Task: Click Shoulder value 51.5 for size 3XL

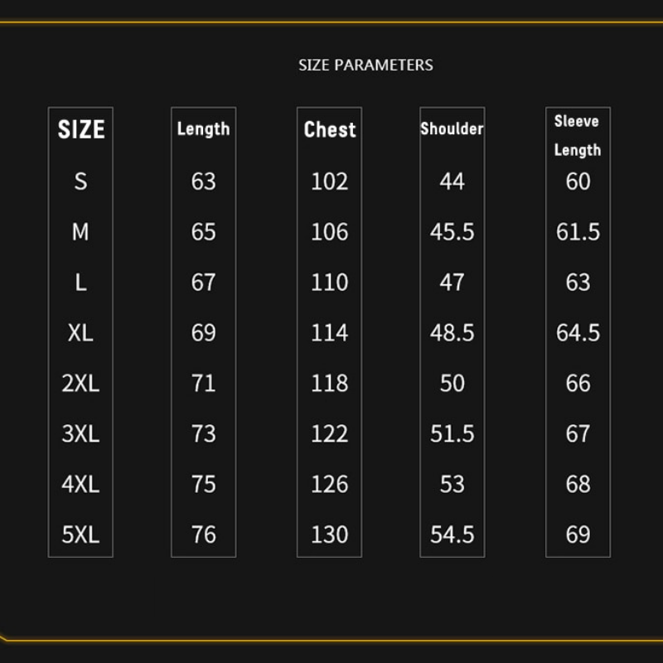Action: 452,434
